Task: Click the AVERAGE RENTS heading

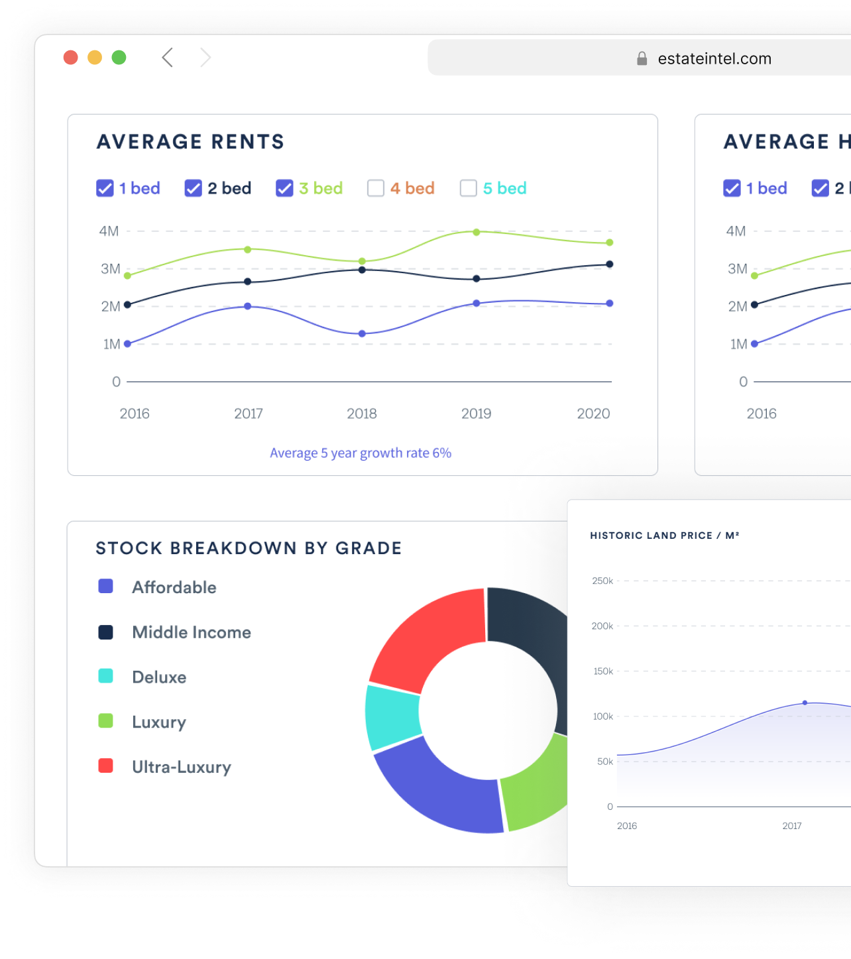Action: tap(191, 142)
